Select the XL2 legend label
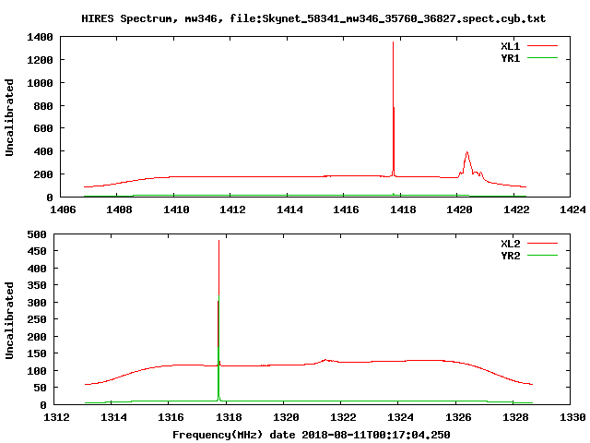 point(510,244)
